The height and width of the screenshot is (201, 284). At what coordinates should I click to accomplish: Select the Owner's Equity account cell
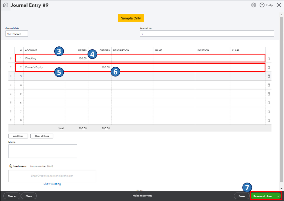(44, 67)
